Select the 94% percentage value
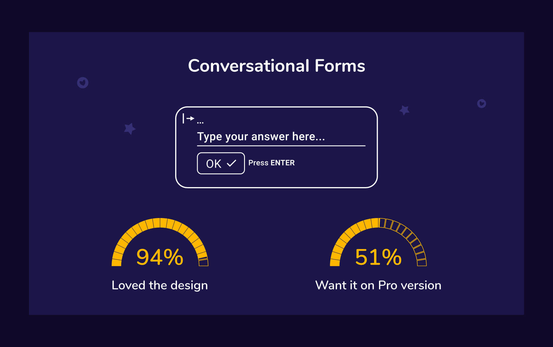Image resolution: width=553 pixels, height=347 pixels. (x=160, y=257)
